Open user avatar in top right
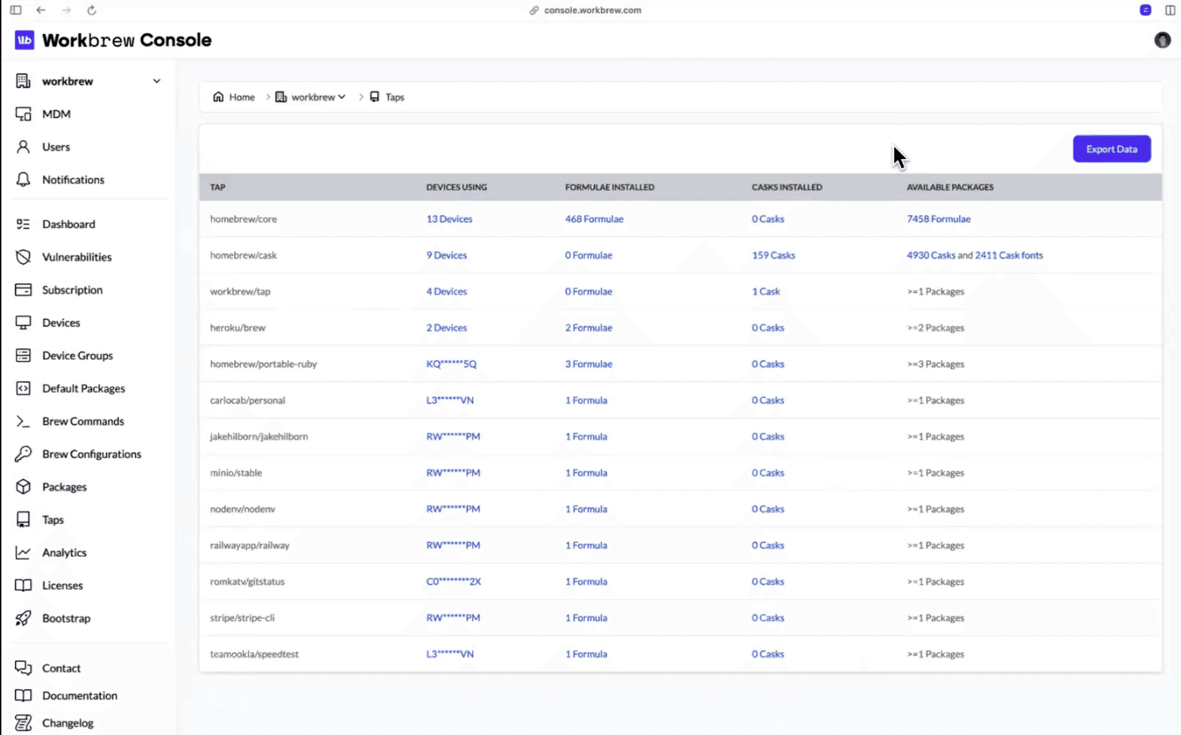This screenshot has width=1181, height=735. pos(1162,40)
